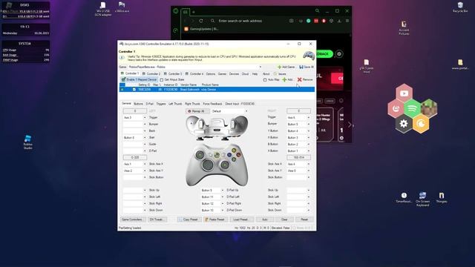This screenshot has width=475, height=267.
Task: Toggle the checkbox in the vJoy Device row
Action: pyautogui.click(x=134, y=90)
